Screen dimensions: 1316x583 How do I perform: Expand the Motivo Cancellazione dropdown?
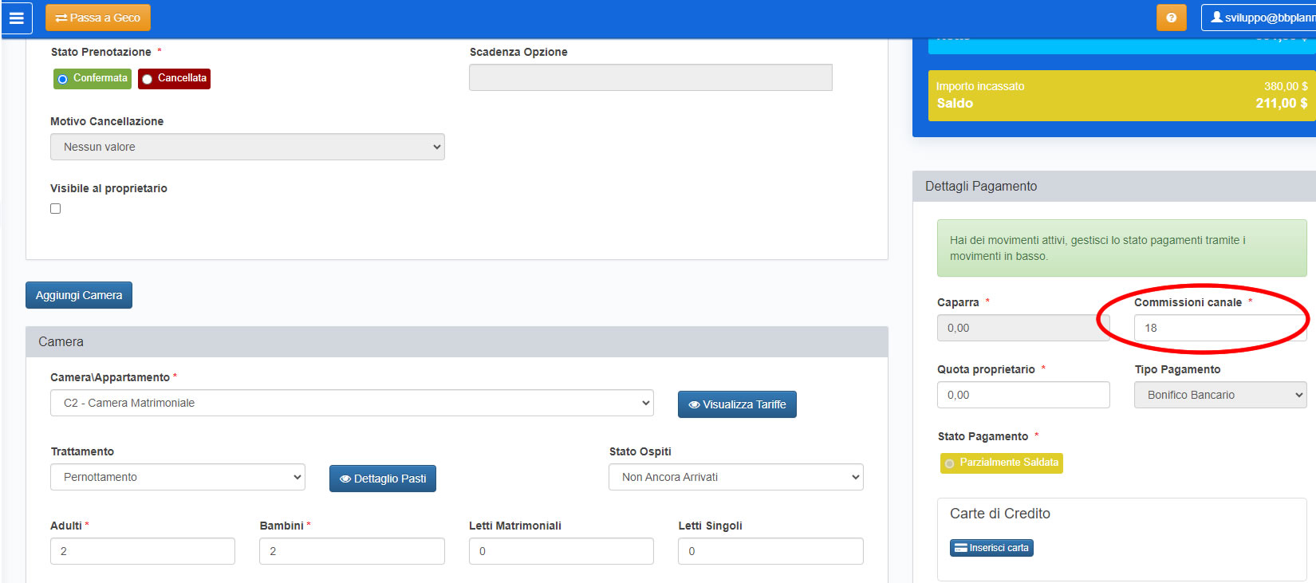[x=247, y=147]
